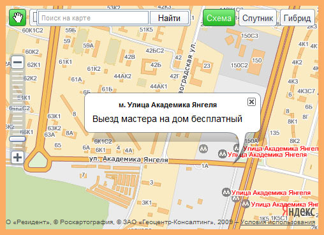Select the hand pan tool

pyautogui.click(x=17, y=18)
